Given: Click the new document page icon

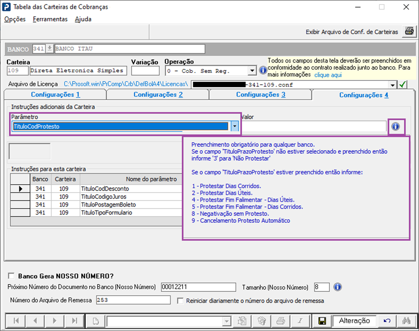Looking at the screenshot, I should 96,321.
